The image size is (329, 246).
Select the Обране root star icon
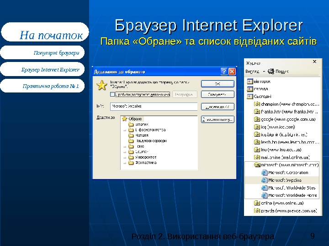(x=125, y=119)
